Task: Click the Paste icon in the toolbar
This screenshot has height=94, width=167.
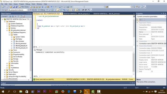Action: (48, 7)
